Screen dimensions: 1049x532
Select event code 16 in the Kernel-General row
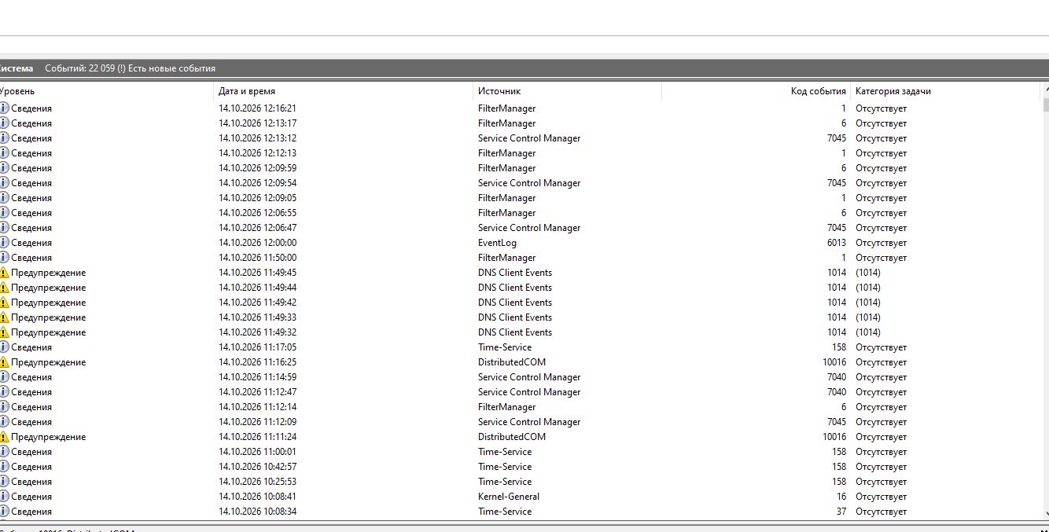[x=841, y=497]
